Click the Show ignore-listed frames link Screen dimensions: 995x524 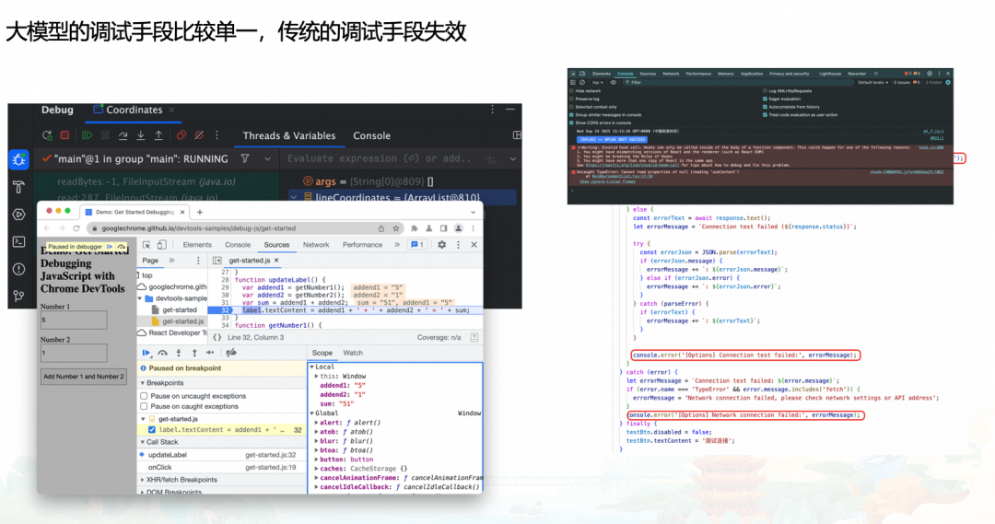coord(606,181)
